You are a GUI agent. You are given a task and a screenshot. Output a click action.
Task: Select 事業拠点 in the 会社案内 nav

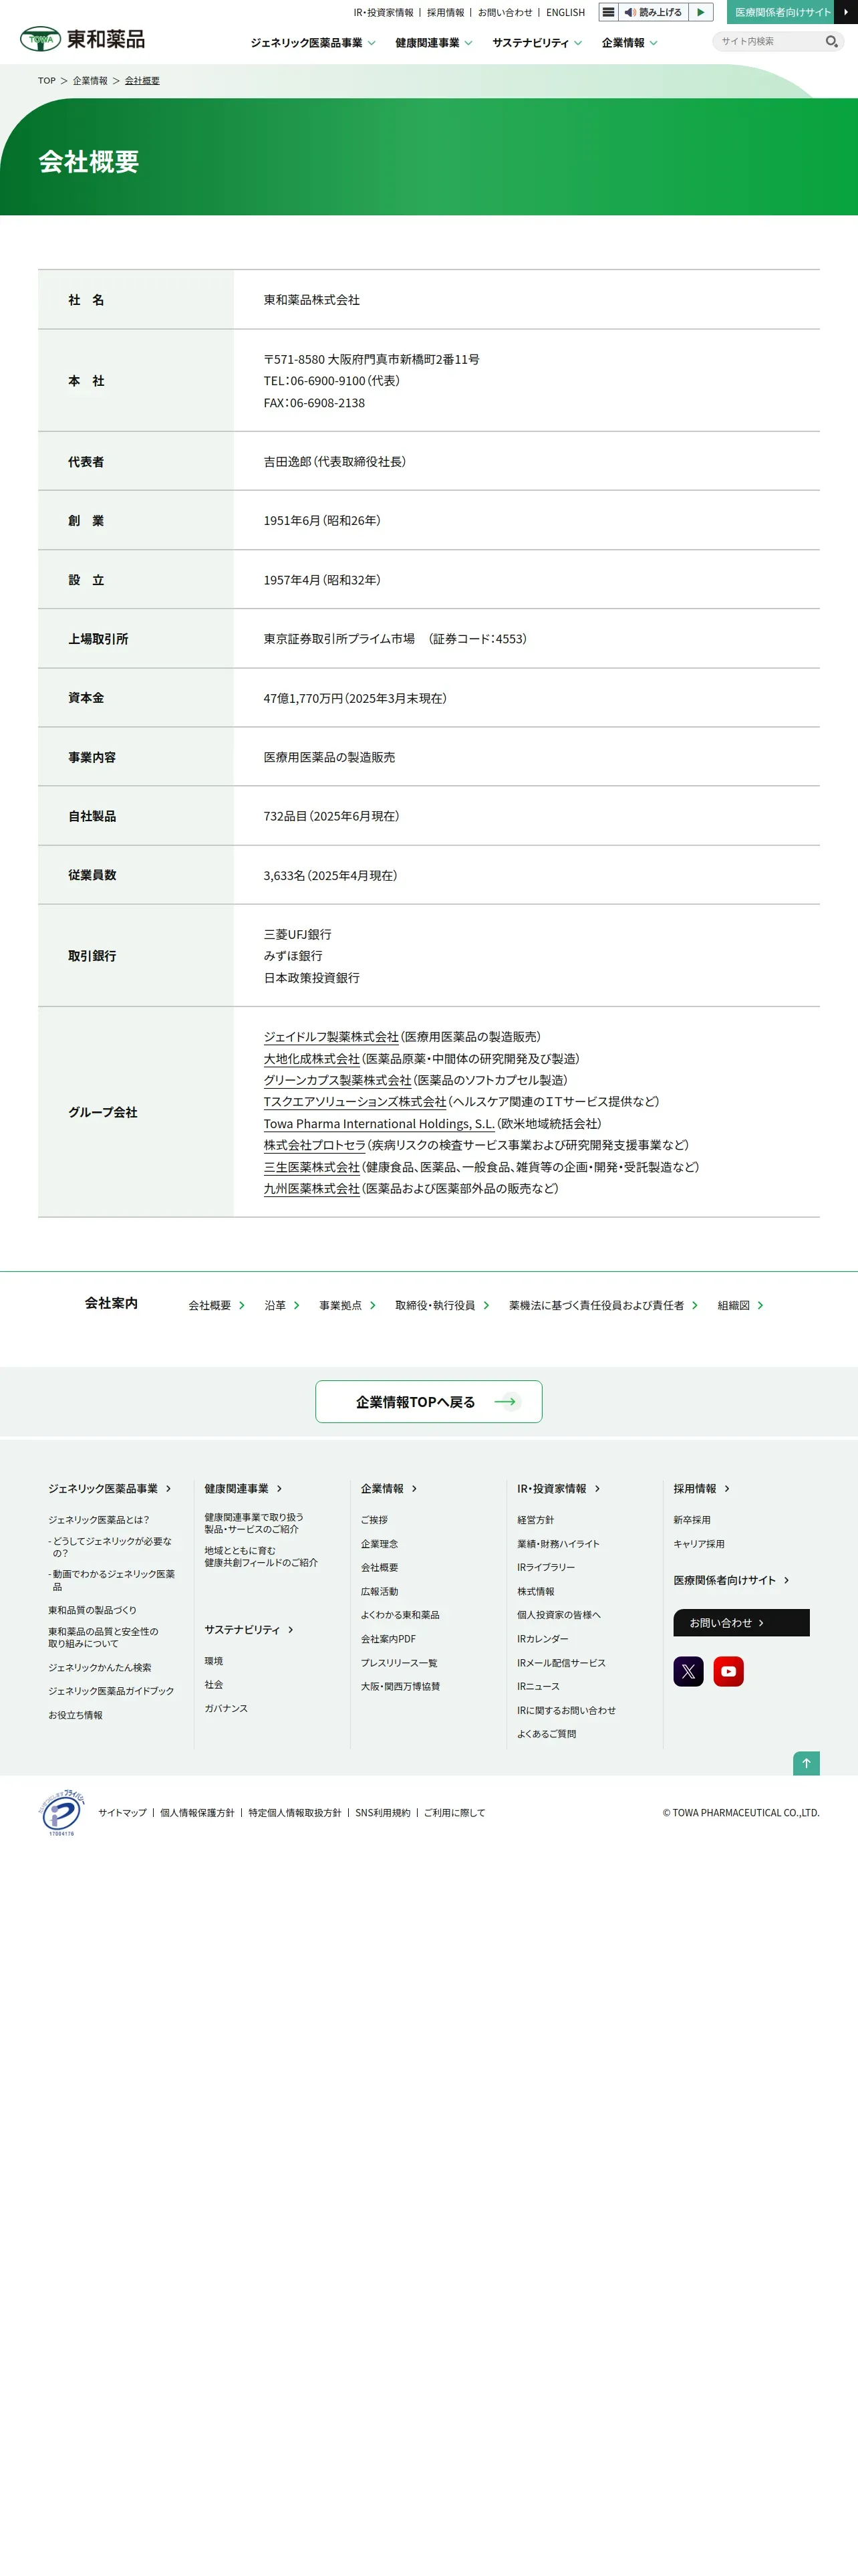pyautogui.click(x=347, y=1306)
